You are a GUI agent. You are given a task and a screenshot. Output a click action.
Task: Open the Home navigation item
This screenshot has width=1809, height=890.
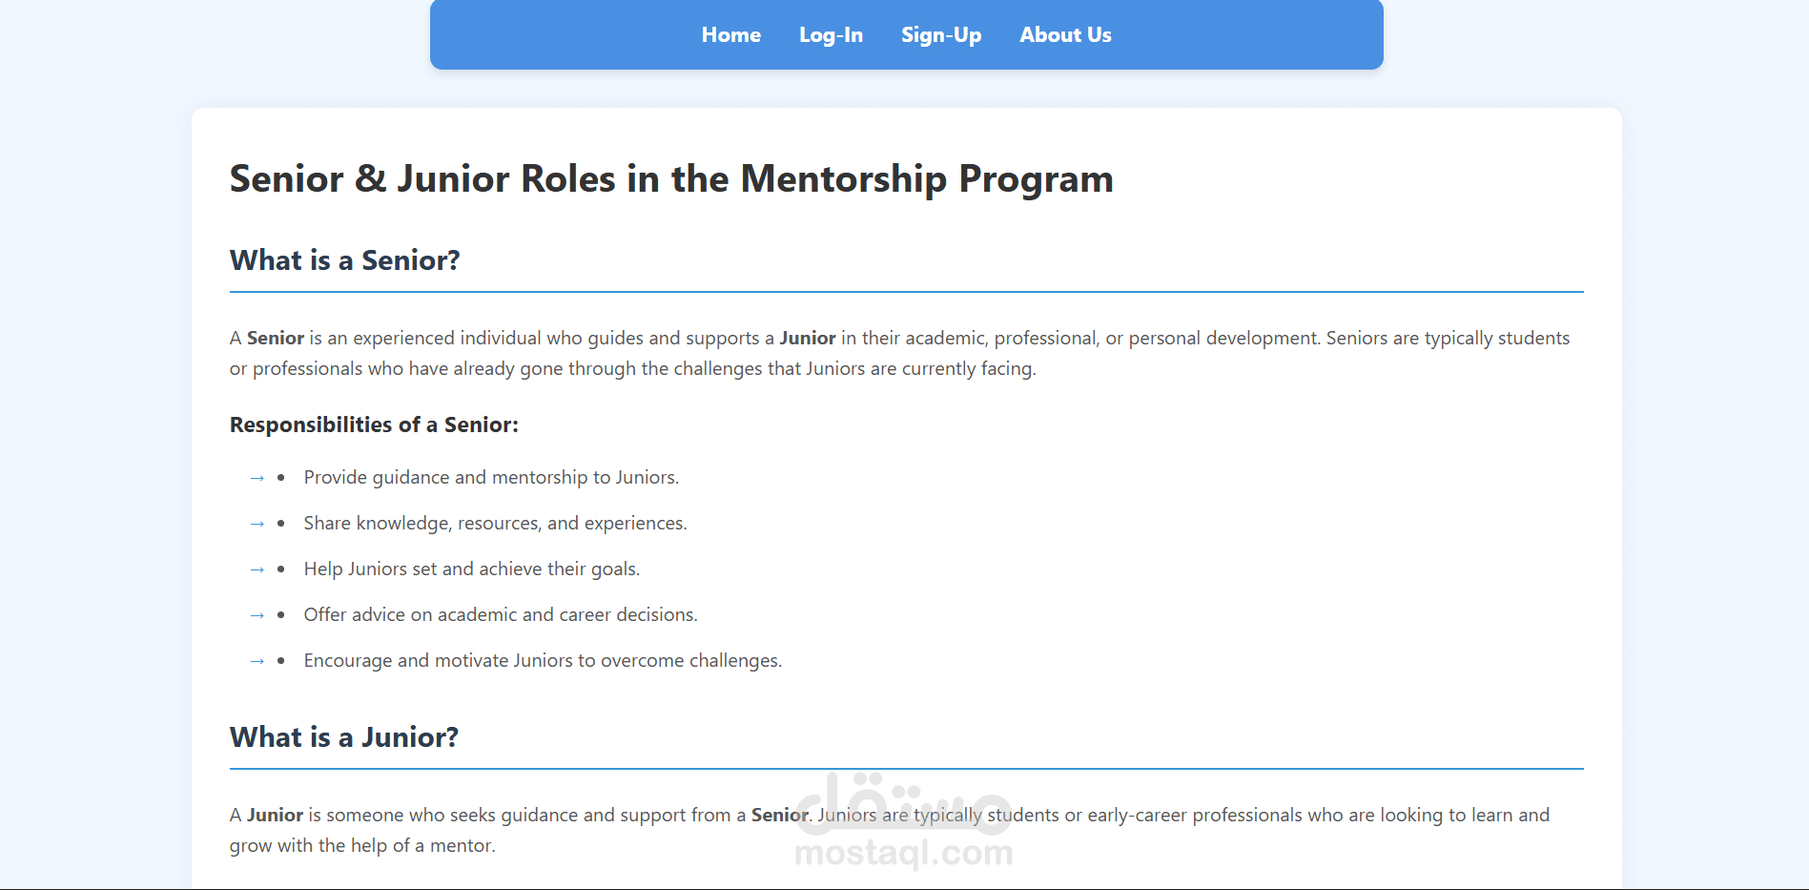(x=730, y=34)
